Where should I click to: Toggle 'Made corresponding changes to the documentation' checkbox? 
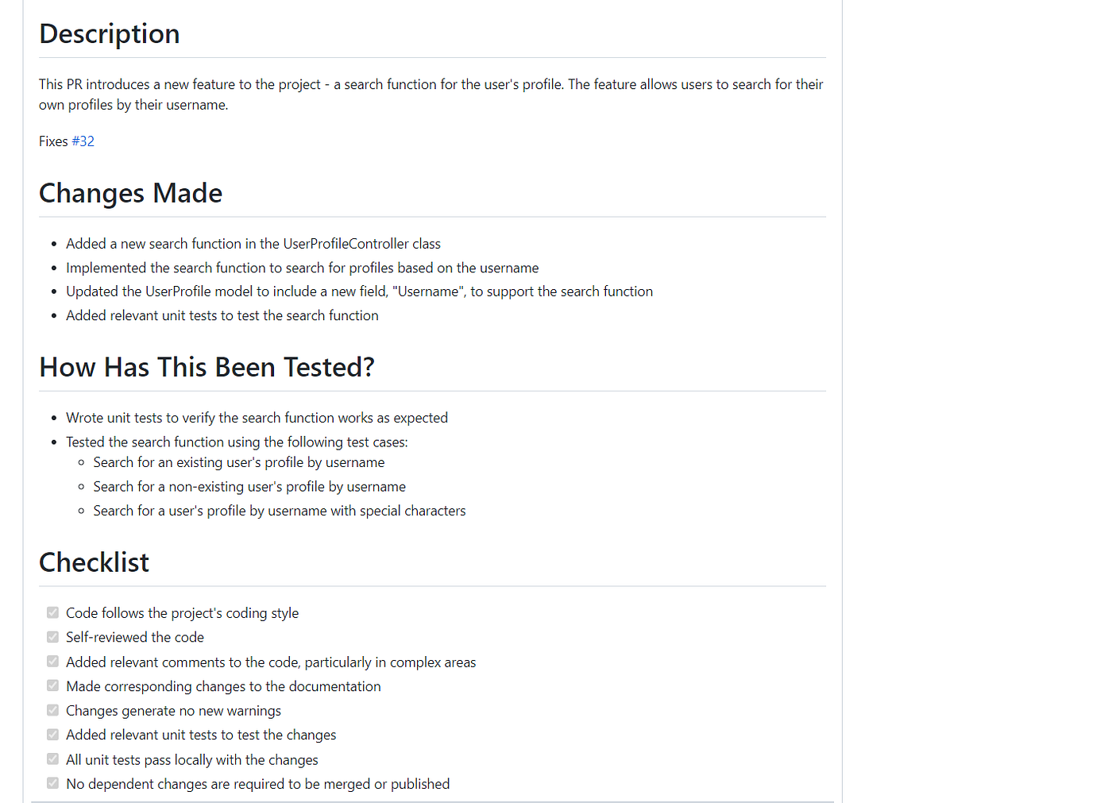point(52,685)
